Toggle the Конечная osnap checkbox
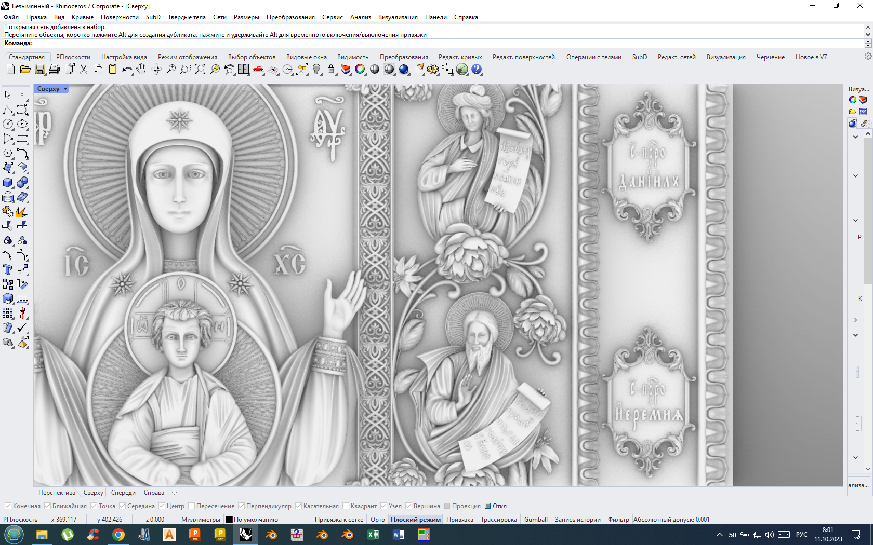The width and height of the screenshot is (873, 545). 8,506
